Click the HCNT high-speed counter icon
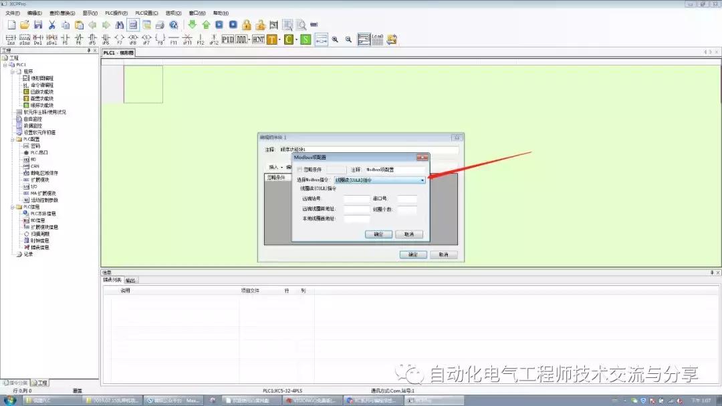 click(258, 39)
